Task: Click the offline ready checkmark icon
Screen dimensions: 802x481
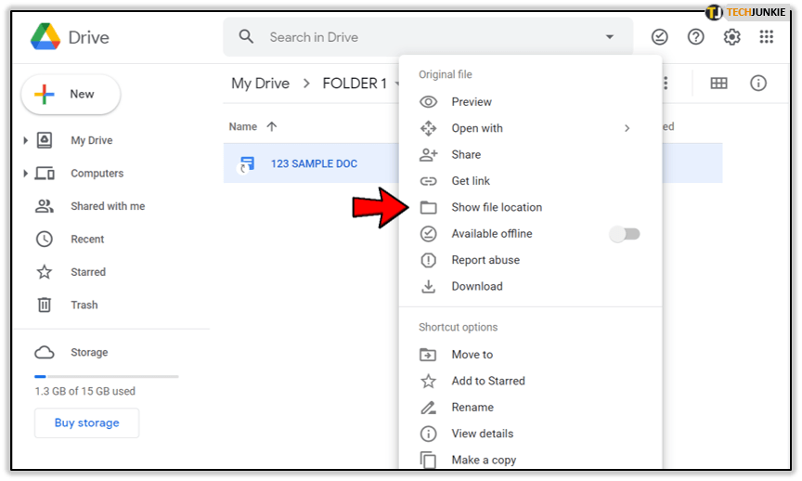Action: (659, 37)
